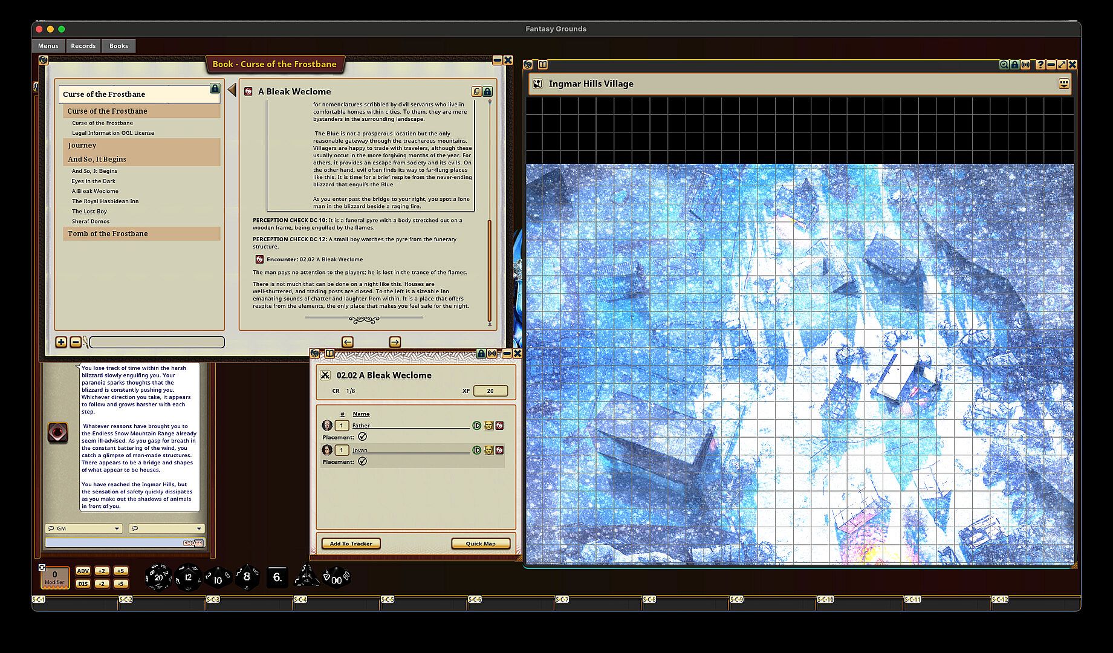This screenshot has height=653, width=1113.
Task: Enable the ADV advantage modifier
Action: (83, 571)
